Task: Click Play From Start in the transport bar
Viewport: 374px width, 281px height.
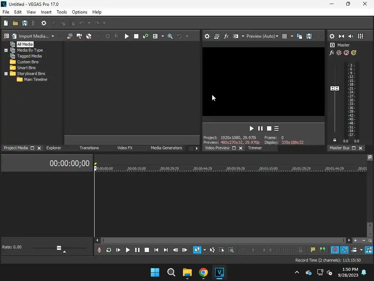Action: pos(118,250)
